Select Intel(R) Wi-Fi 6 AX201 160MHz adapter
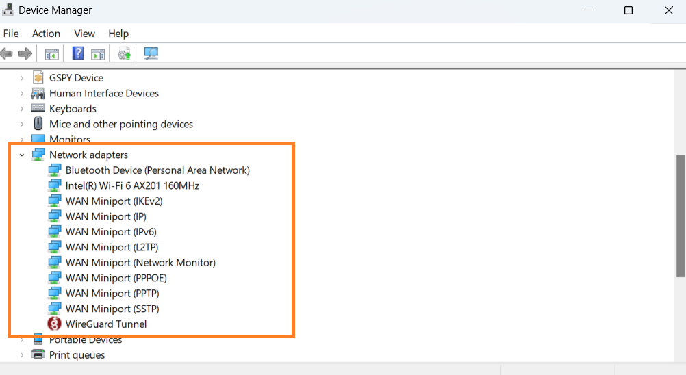Screen dimensions: 686x375 tap(132, 185)
